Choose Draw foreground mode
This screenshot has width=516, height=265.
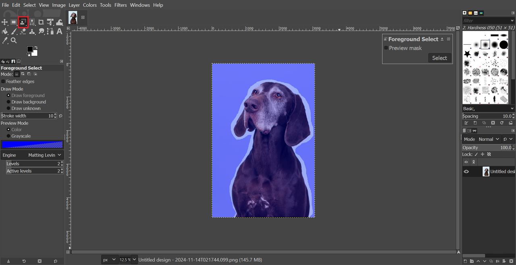[x=8, y=96]
